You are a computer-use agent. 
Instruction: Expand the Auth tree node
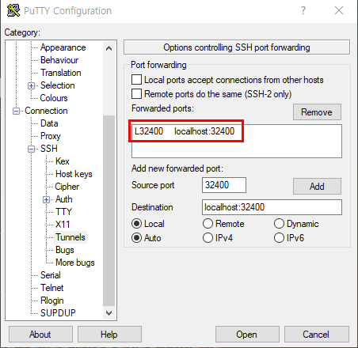click(x=46, y=199)
